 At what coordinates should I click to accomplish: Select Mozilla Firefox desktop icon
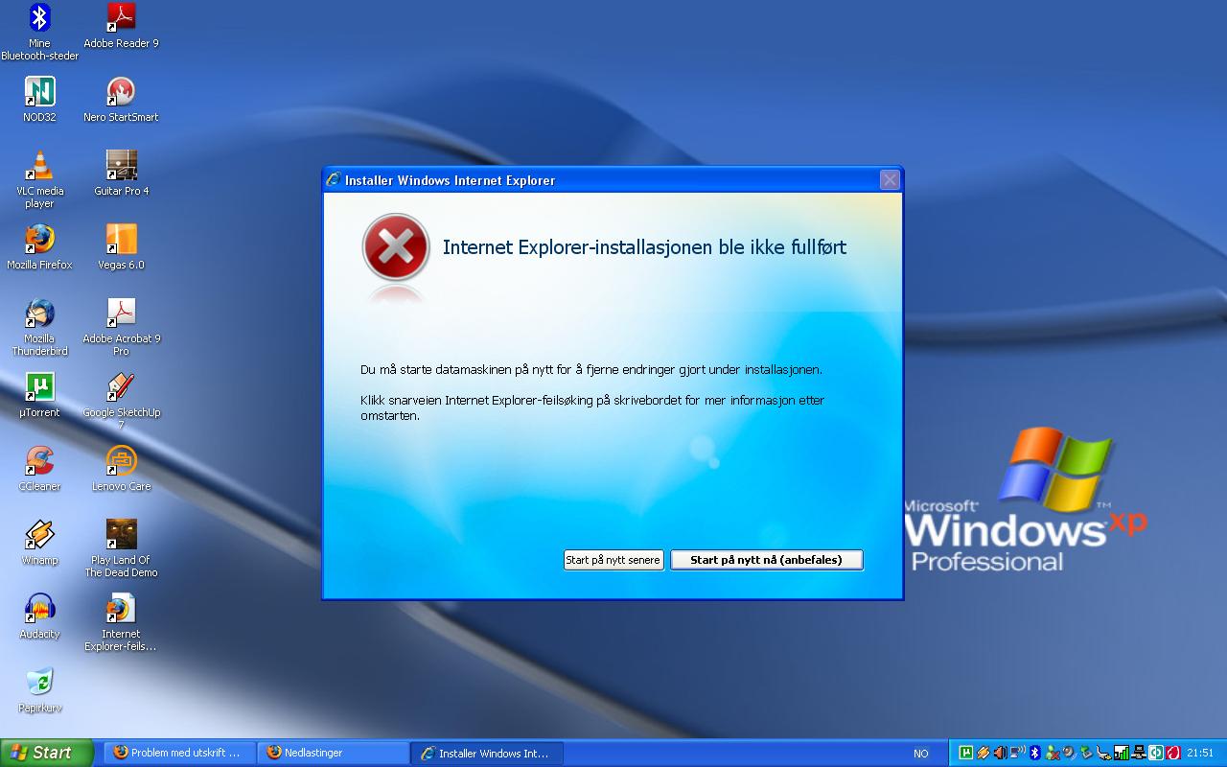click(x=39, y=247)
